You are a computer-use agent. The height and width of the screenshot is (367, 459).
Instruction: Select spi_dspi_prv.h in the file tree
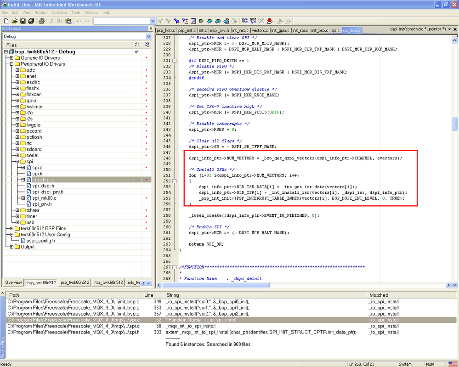click(48, 192)
